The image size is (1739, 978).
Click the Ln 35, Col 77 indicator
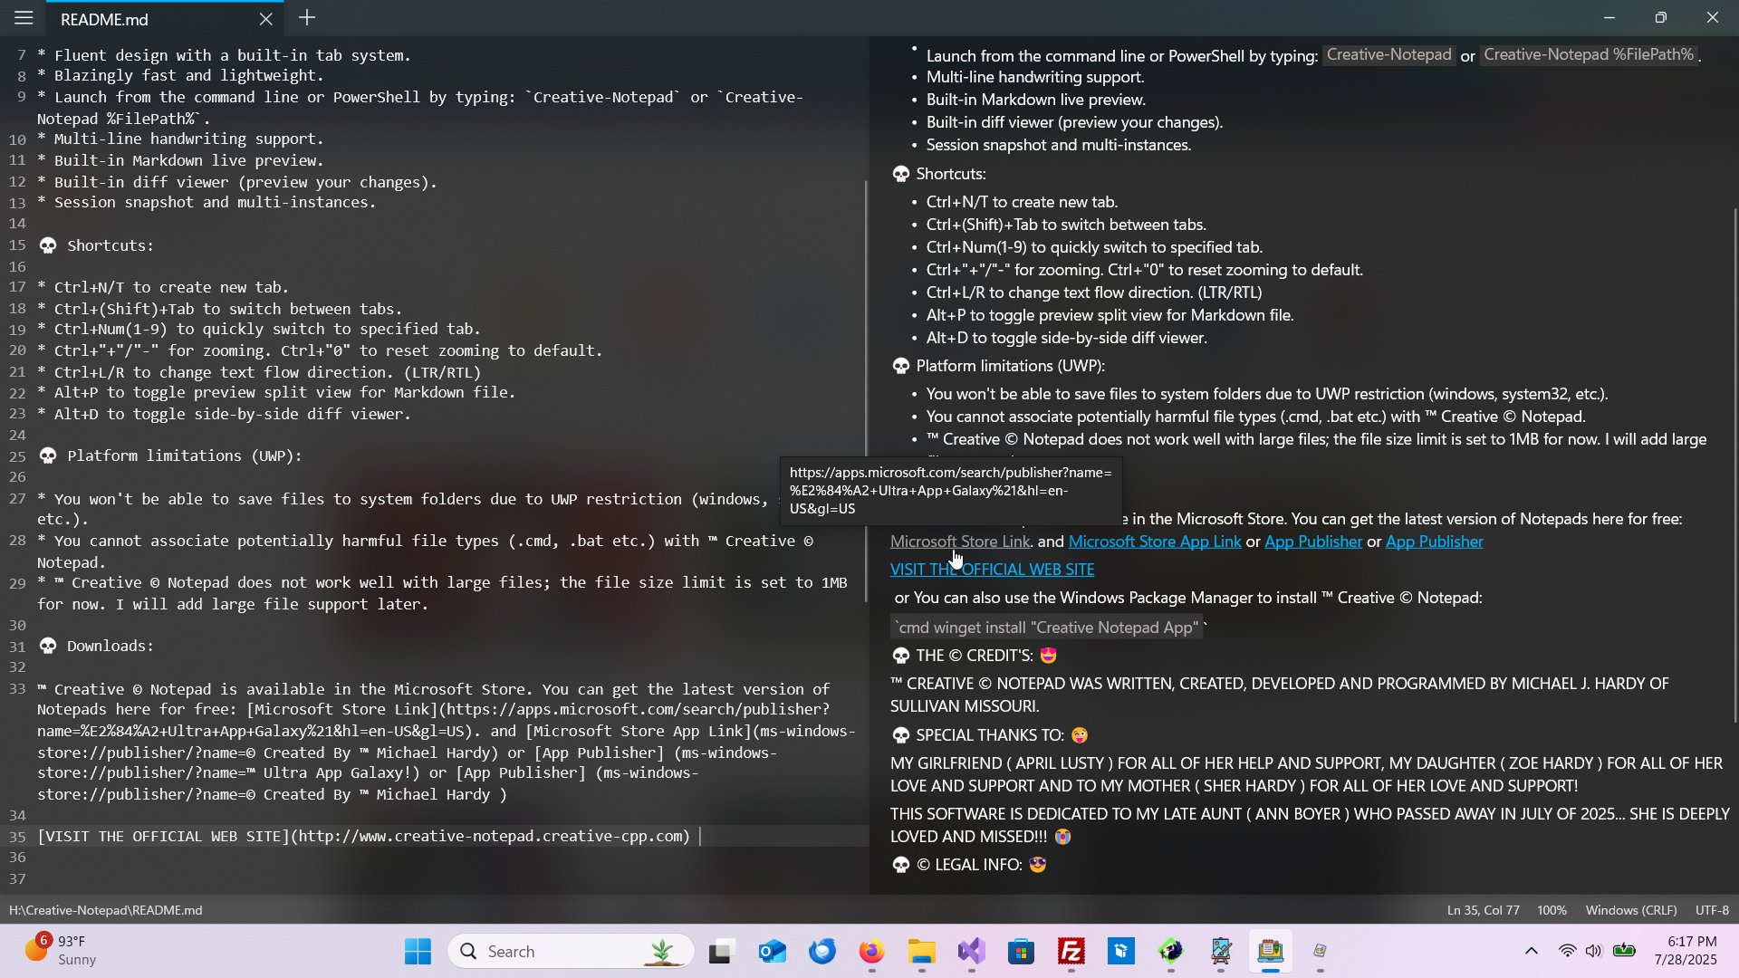tap(1483, 910)
